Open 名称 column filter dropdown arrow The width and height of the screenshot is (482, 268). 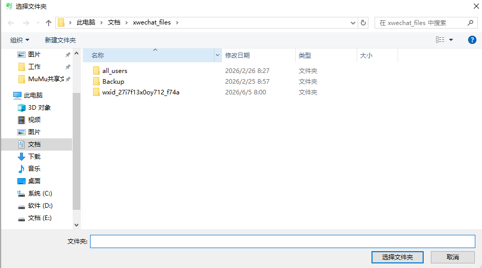(x=217, y=56)
